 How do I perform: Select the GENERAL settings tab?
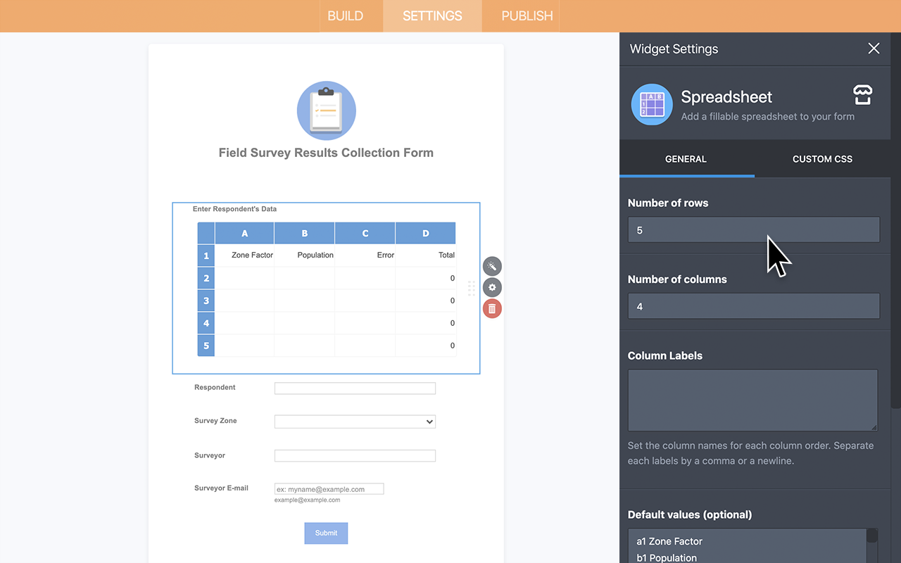(686, 159)
